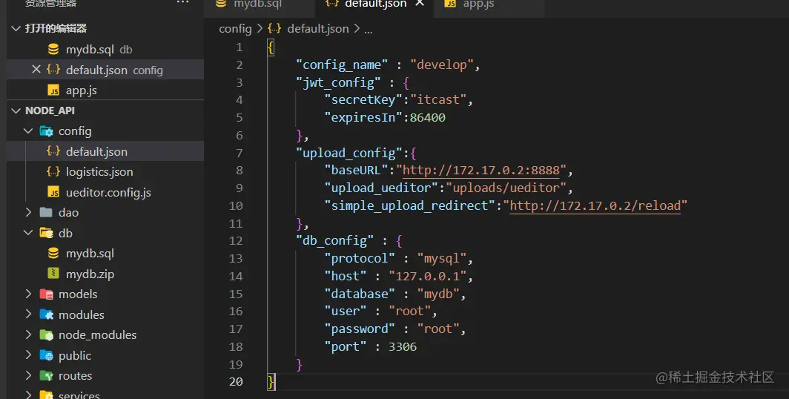
Task: Expand the node_modules folder chevron
Action: pyautogui.click(x=28, y=334)
